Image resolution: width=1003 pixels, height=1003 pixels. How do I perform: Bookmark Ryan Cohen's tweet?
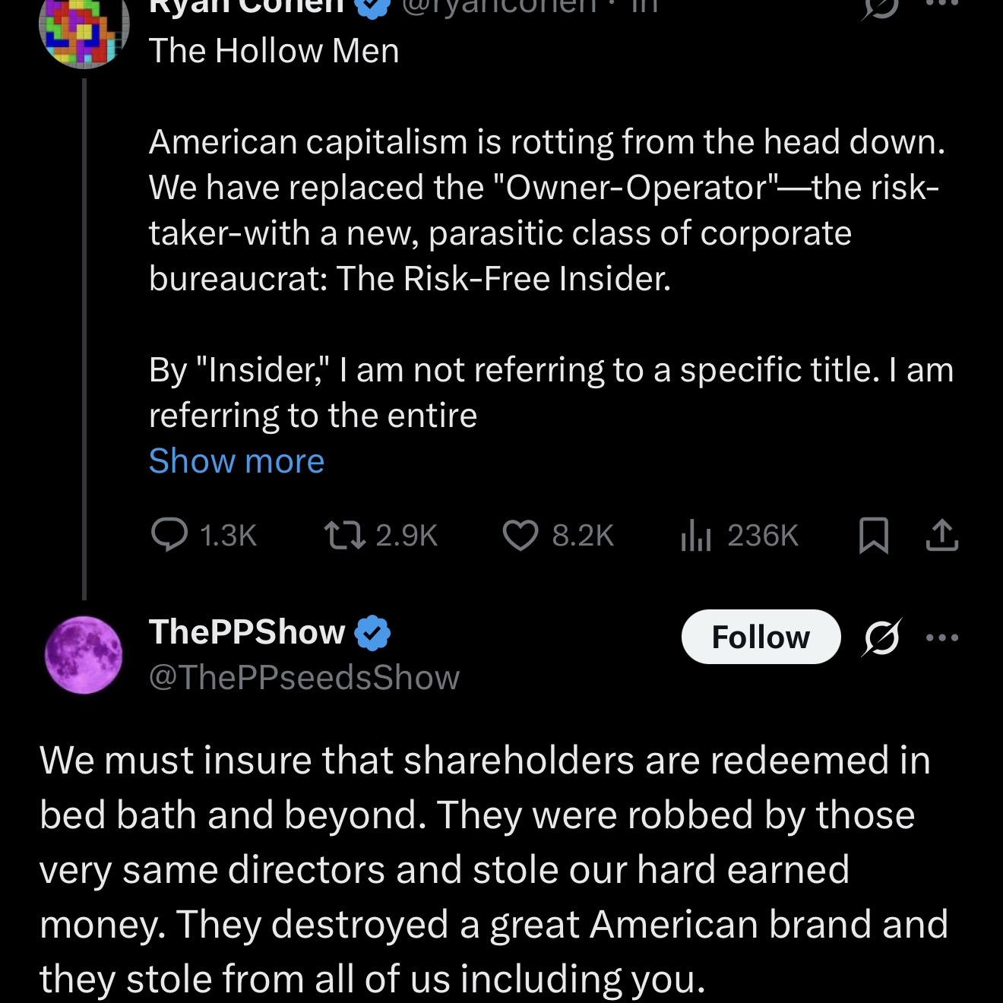pyautogui.click(x=873, y=534)
